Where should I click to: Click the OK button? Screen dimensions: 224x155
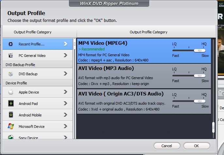[x=197, y=146]
